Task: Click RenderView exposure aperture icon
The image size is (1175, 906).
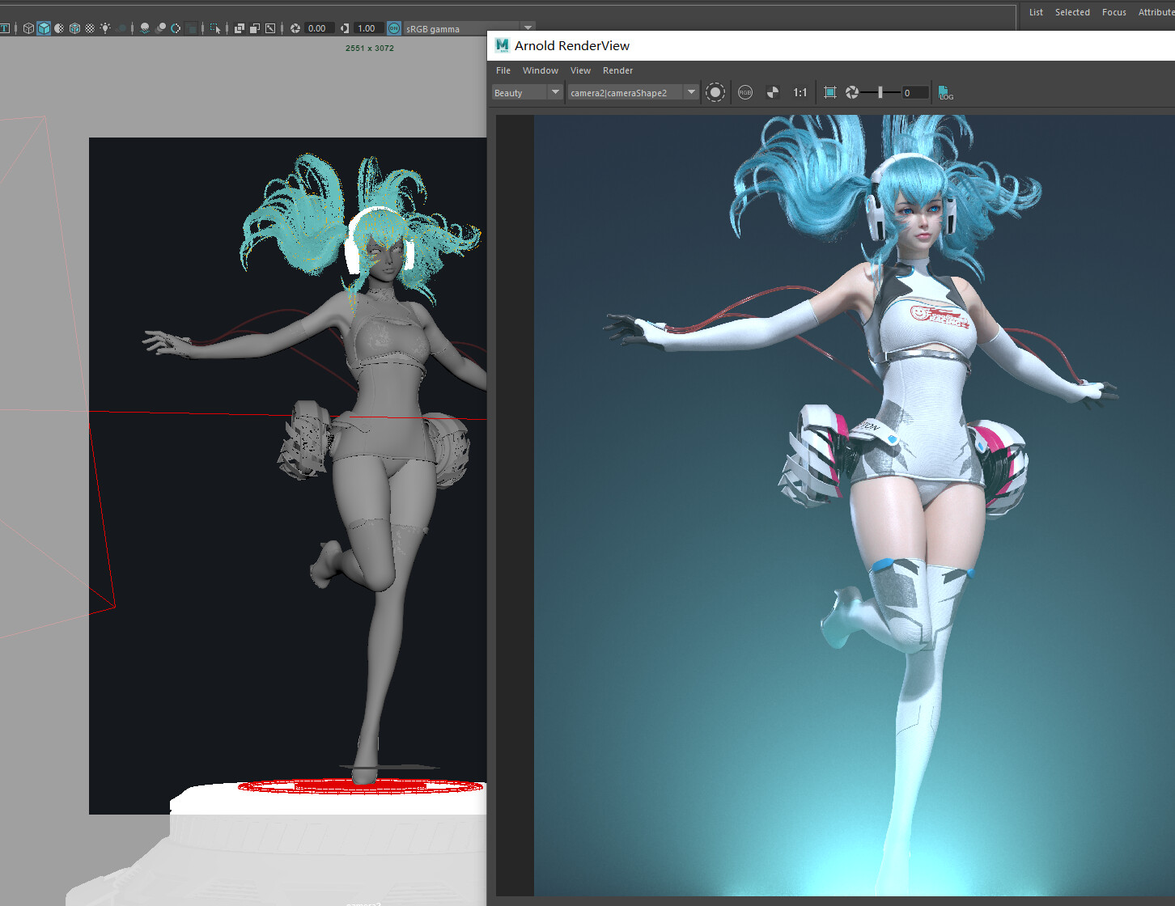Action: pyautogui.click(x=852, y=92)
